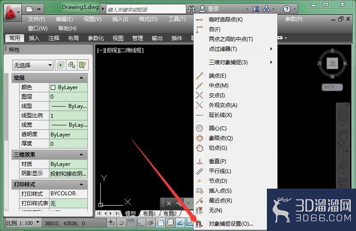Open command line customize wrench icon
356x231 pixels.
[x=179, y=203]
